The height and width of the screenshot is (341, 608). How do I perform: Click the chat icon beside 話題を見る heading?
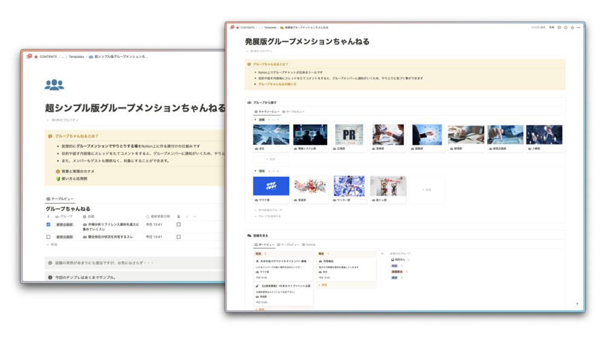tap(249, 235)
